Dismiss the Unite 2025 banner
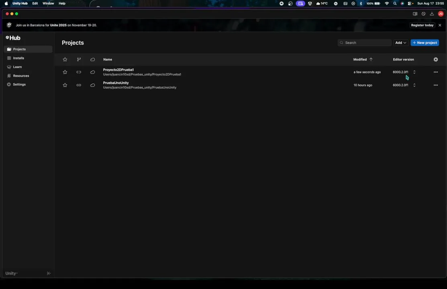Image resolution: width=447 pixels, height=289 pixels. pos(440,25)
